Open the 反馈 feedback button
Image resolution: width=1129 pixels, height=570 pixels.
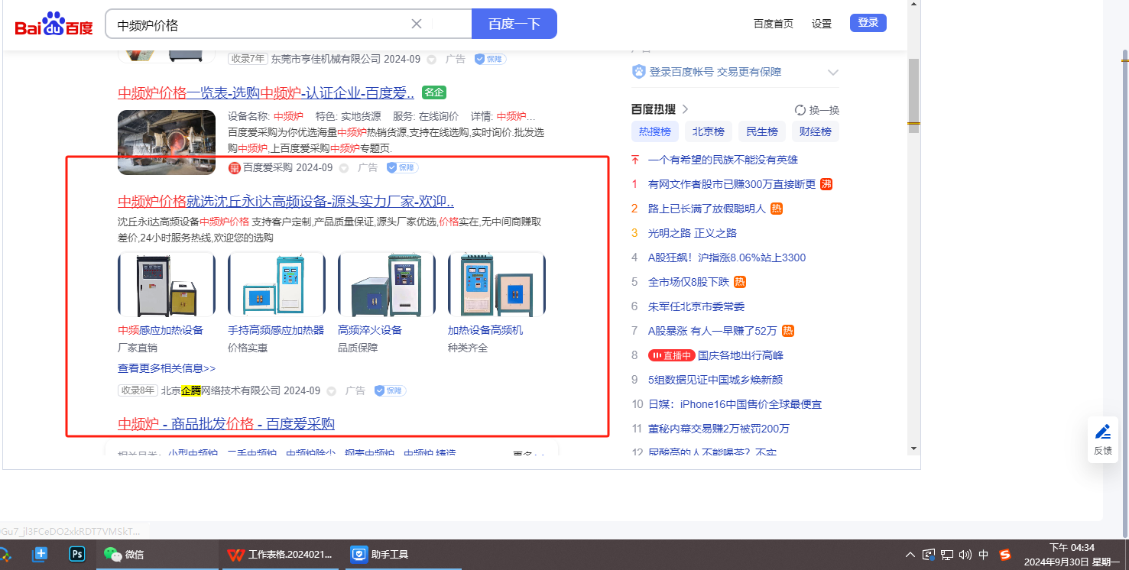pyautogui.click(x=1103, y=440)
